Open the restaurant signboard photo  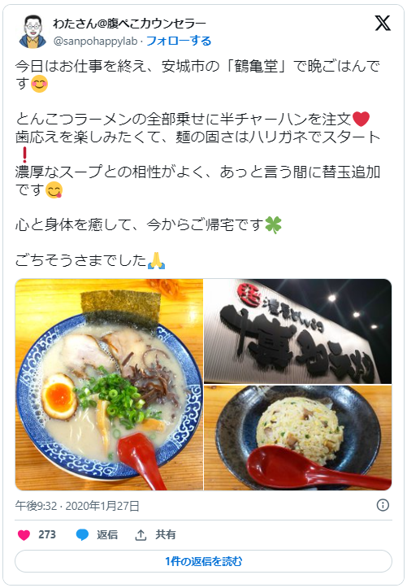[298, 331]
